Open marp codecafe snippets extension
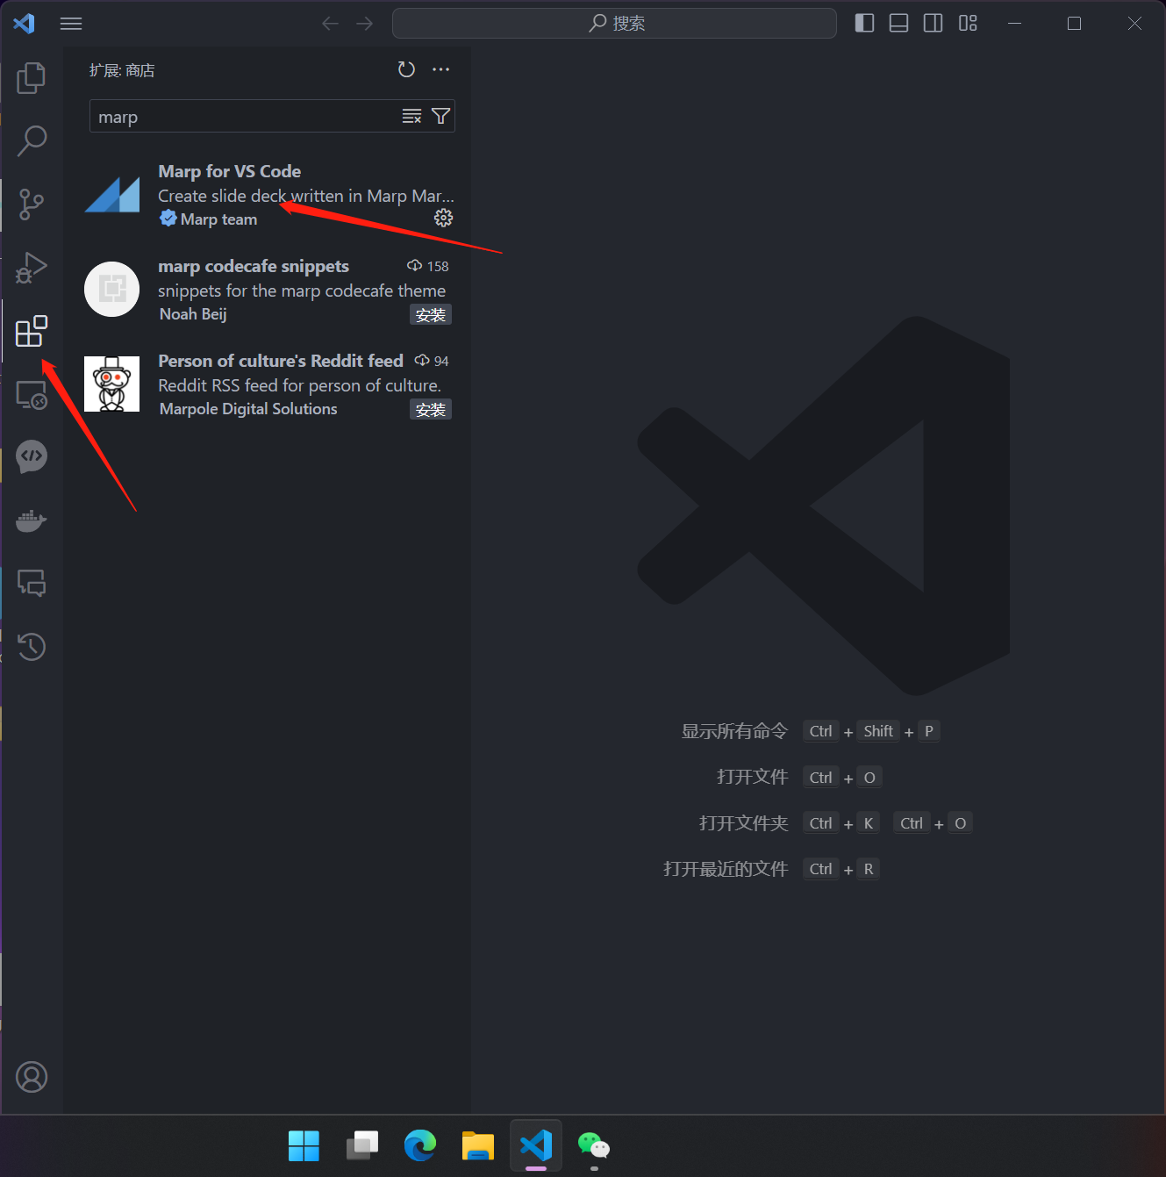Image resolution: width=1166 pixels, height=1177 pixels. coord(267,290)
